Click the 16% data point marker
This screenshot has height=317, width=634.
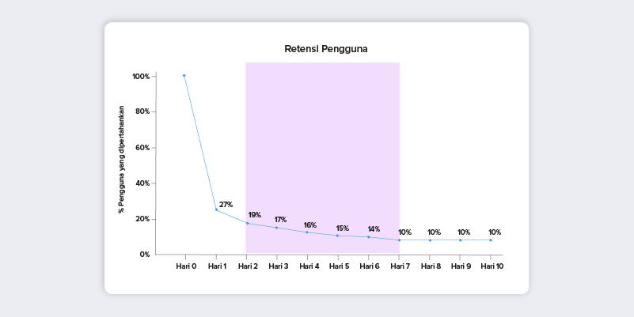point(307,232)
